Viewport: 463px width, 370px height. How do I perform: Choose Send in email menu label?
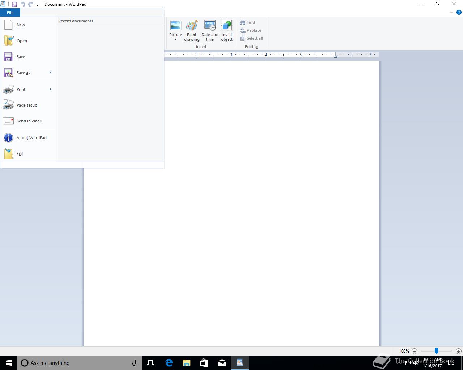pyautogui.click(x=29, y=121)
